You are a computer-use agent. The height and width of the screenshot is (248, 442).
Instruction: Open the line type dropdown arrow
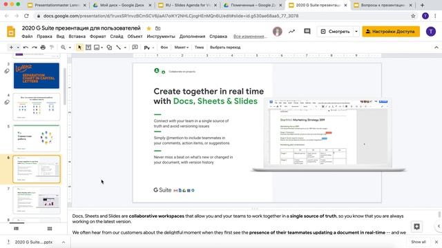[x=125, y=48]
